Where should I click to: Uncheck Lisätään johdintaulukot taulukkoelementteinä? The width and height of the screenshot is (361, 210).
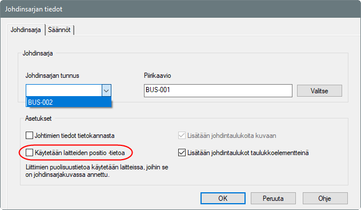coord(182,152)
